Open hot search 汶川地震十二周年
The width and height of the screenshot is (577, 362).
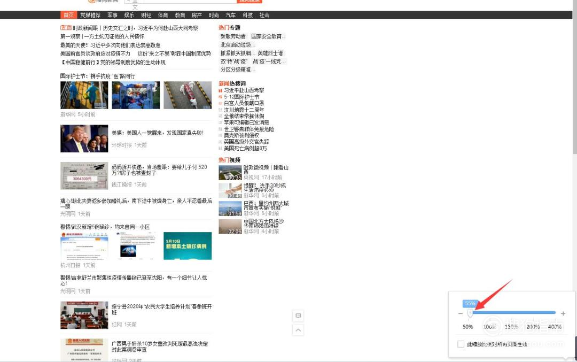[244, 110]
